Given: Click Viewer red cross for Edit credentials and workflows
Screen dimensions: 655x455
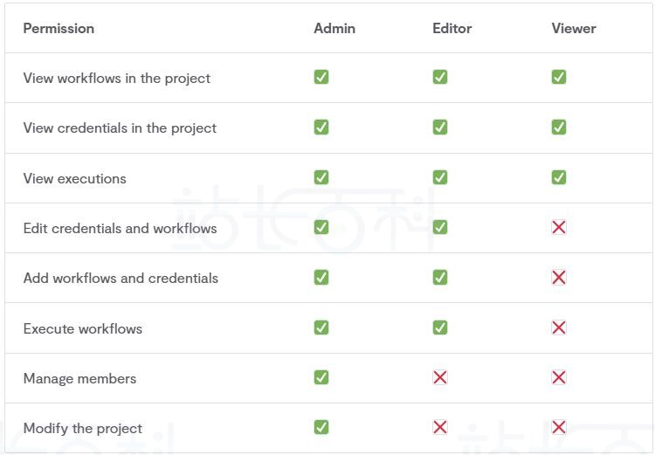Looking at the screenshot, I should 559,227.
